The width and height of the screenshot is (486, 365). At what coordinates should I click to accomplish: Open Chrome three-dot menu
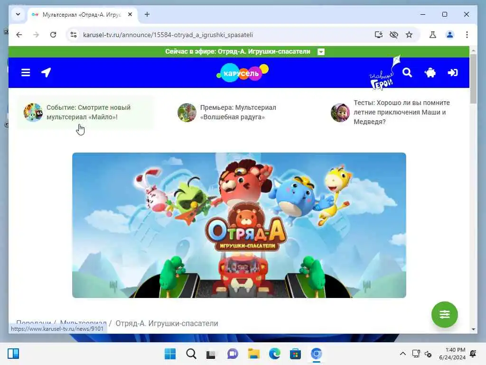[467, 35]
